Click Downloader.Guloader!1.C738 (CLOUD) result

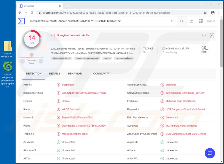click(84, 126)
